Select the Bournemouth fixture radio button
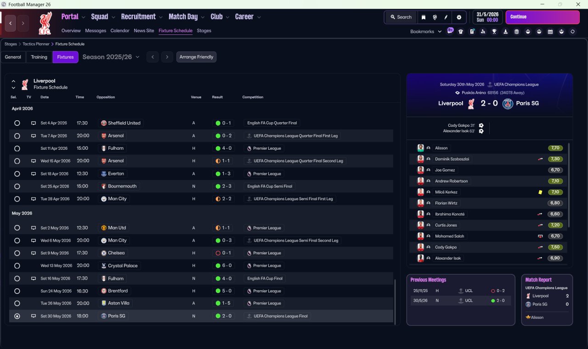 click(x=17, y=186)
